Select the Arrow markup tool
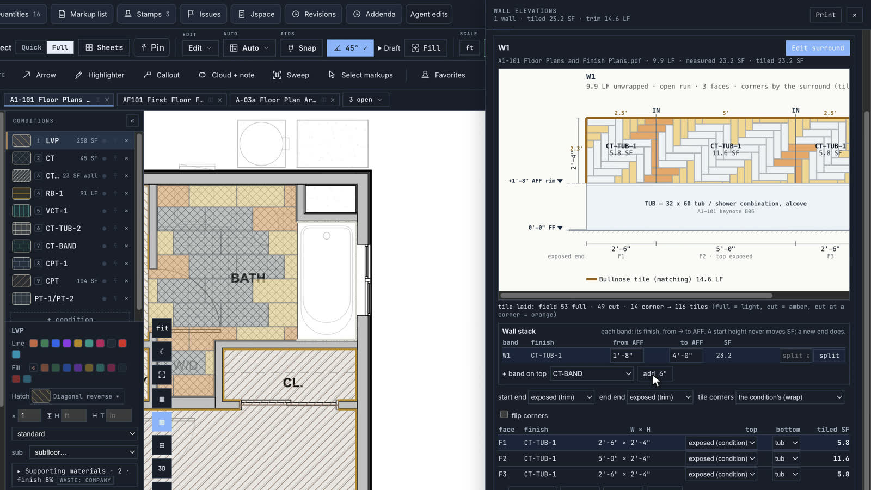This screenshot has height=490, width=871. pos(40,75)
